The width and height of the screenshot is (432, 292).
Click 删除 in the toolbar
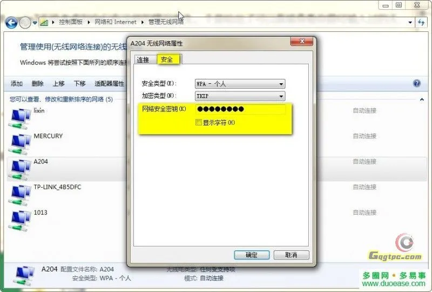37,83
